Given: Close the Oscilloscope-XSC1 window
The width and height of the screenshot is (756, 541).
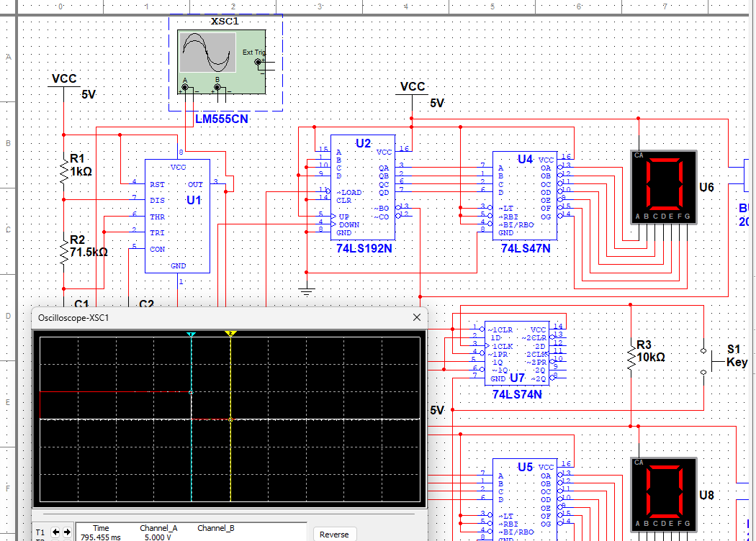Looking at the screenshot, I should [x=417, y=317].
